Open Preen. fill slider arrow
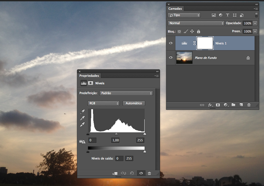 point(255,31)
